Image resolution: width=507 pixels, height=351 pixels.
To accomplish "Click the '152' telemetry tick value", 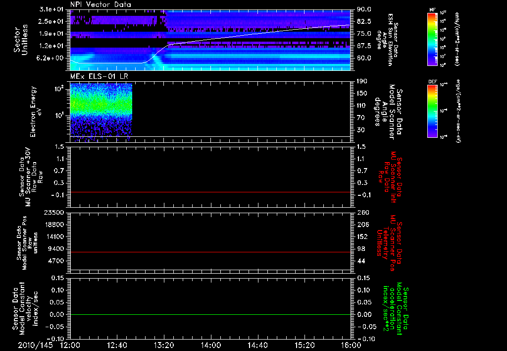I will point(362,236).
